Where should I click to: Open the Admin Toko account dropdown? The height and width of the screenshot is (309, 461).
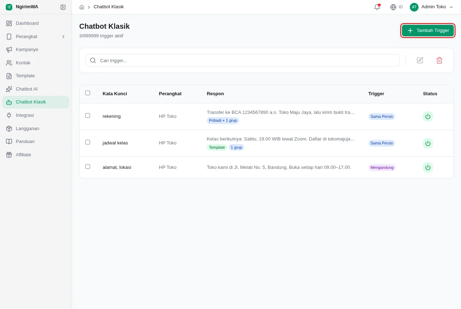pos(431,7)
